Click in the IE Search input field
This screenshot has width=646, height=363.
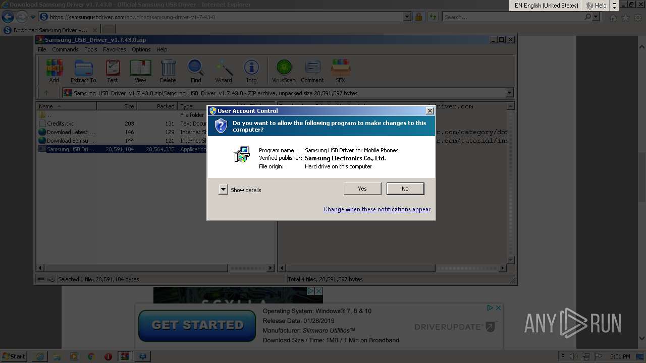point(512,17)
